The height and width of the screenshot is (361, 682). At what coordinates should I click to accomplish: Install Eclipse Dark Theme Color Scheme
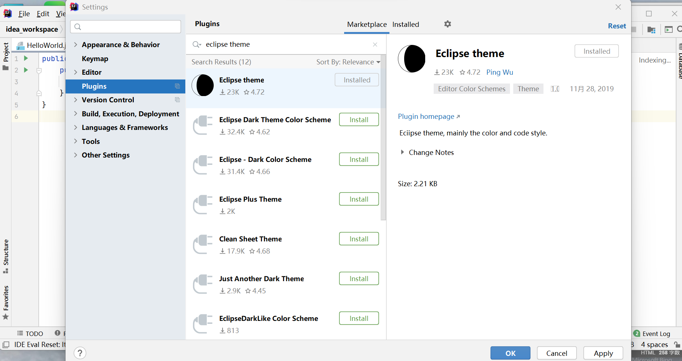pyautogui.click(x=359, y=120)
